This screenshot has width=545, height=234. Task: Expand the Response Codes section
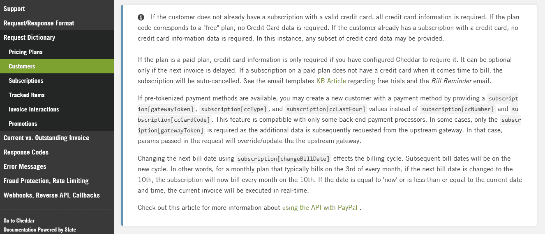pos(26,152)
